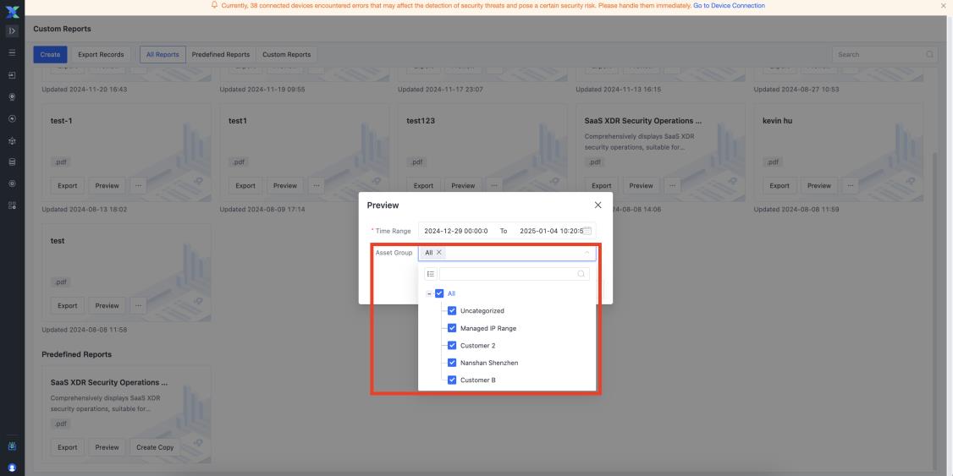
Task: Click the XDR logo in the sidebar
Action: 12,10
